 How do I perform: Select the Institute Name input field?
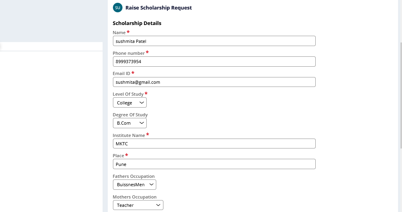(x=214, y=144)
